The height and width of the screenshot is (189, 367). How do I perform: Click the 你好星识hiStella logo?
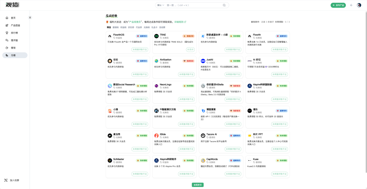tap(203, 86)
